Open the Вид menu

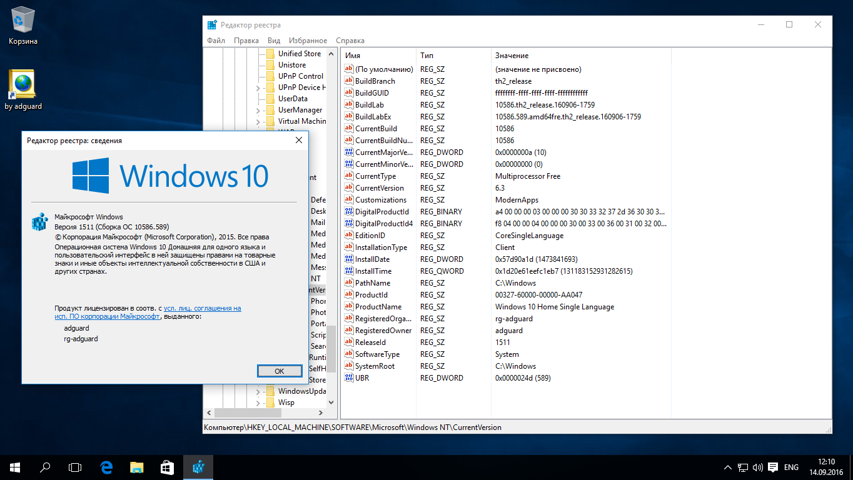274,41
